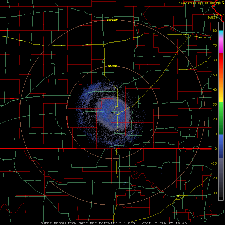Screen dimensions: 225x225
Task: Click the 50 NMI range ring label
Action: 112,66
